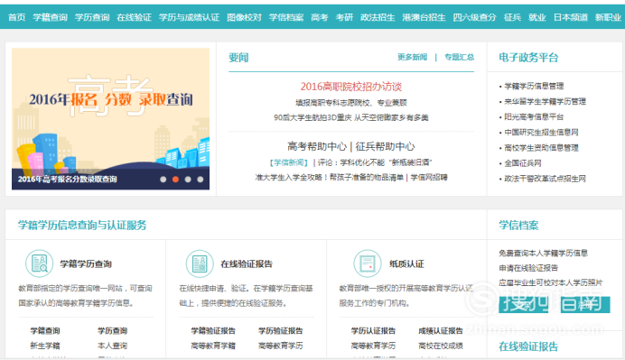Open 新生学籍 link
The image size is (625, 360).
[x=45, y=346]
